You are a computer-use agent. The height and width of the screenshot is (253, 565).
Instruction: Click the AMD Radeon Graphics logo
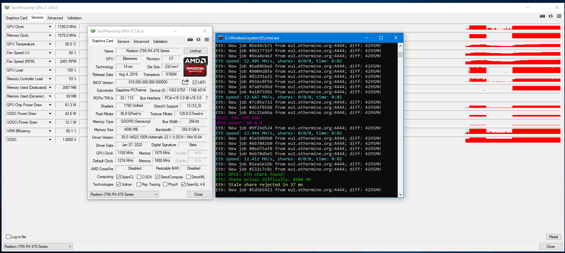coord(196,66)
